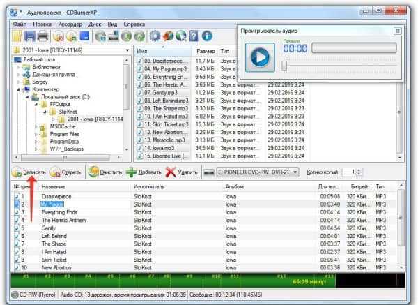Expand the Библиотеки tree node

pyautogui.click(x=18, y=67)
